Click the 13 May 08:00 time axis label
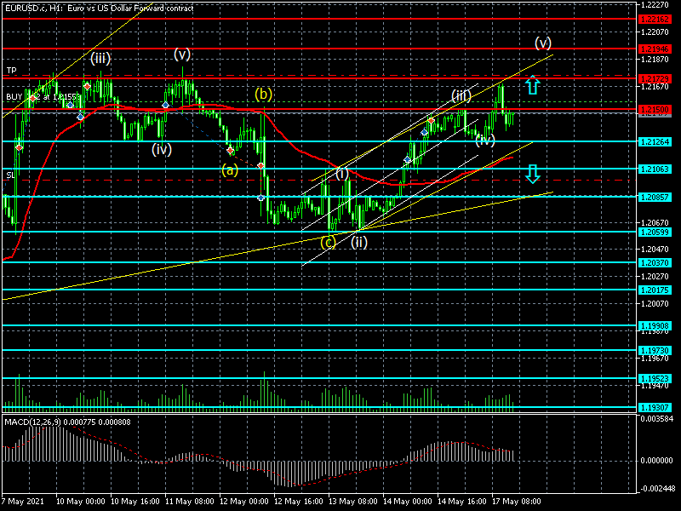This screenshot has height=511, width=681. [353, 501]
